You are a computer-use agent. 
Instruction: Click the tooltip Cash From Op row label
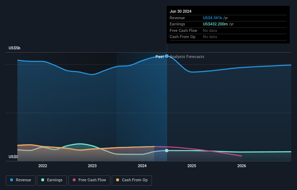click(x=182, y=37)
